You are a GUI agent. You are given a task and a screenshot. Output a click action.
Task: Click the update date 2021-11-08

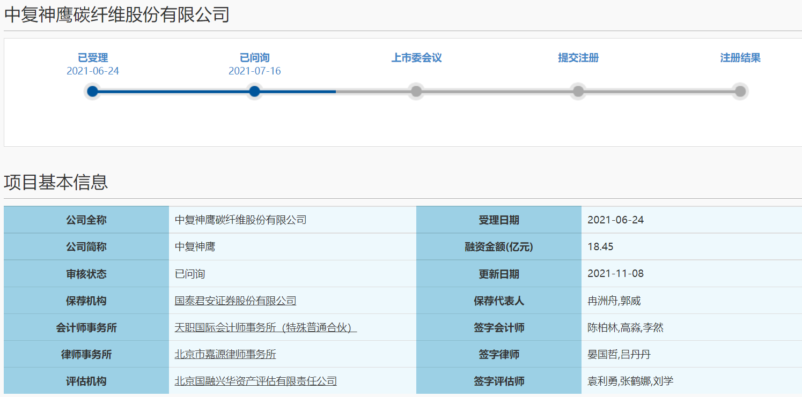615,274
